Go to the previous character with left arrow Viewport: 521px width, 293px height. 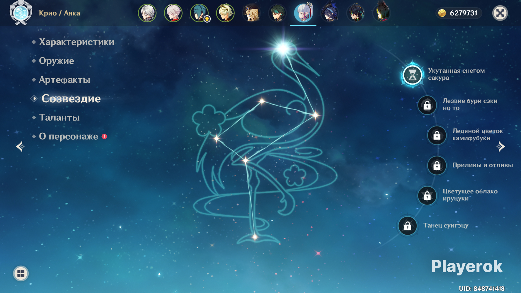(x=20, y=146)
